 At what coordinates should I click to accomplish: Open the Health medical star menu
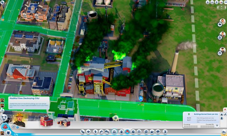[133, 132]
